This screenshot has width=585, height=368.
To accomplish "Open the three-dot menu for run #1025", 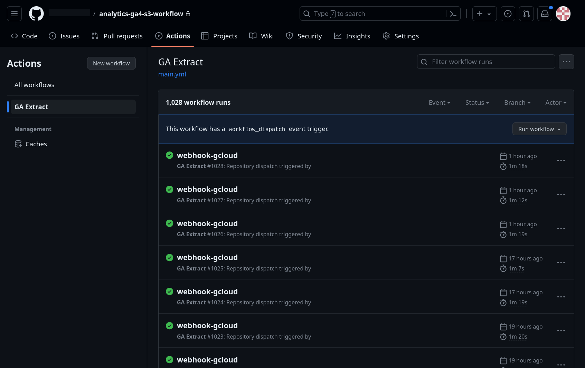I will click(561, 263).
